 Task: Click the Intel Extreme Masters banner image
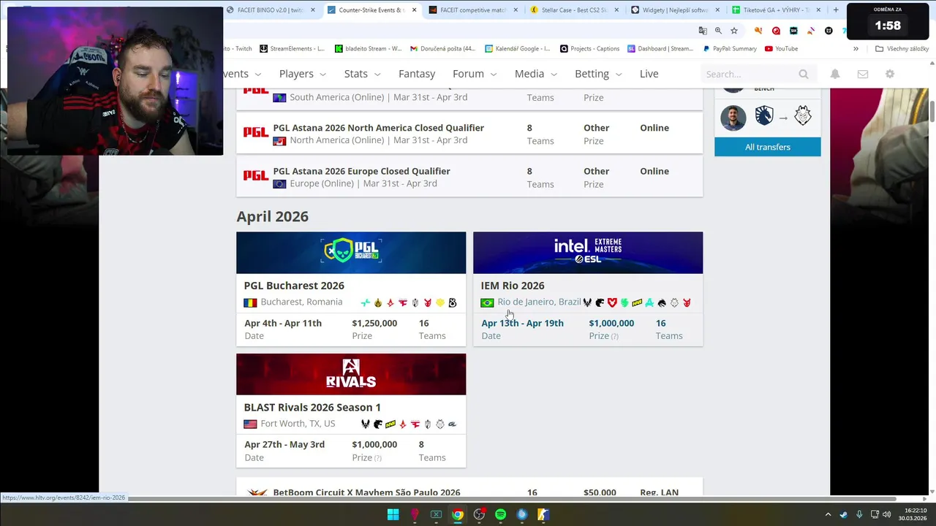point(588,253)
